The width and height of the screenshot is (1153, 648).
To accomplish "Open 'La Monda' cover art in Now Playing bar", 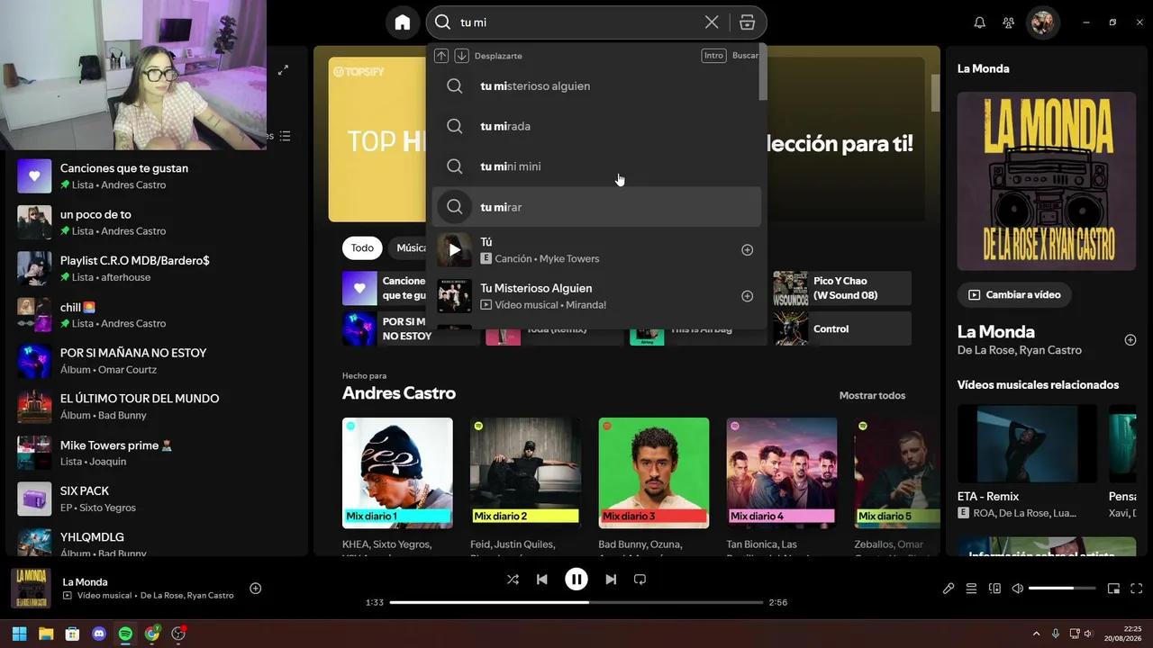I will point(31,589).
